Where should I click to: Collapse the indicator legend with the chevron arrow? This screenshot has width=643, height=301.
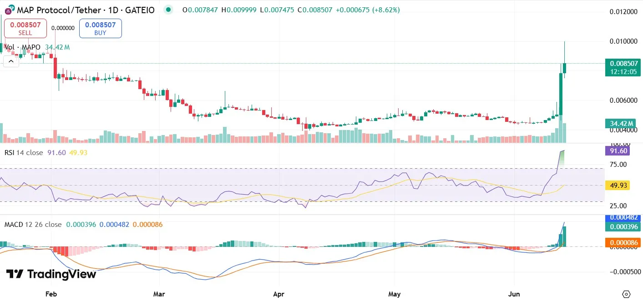(10, 60)
